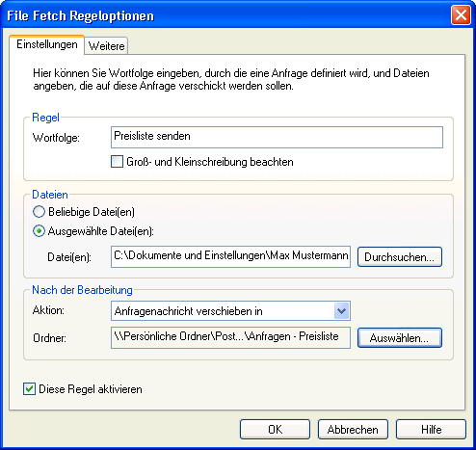Choose the Beliebige Datei(en) radio option

tap(39, 212)
